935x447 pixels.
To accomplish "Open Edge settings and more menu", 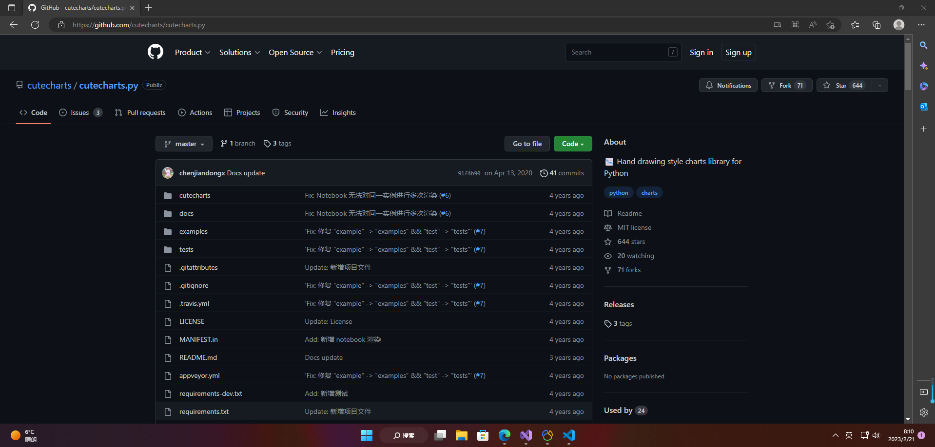I will pos(921,25).
